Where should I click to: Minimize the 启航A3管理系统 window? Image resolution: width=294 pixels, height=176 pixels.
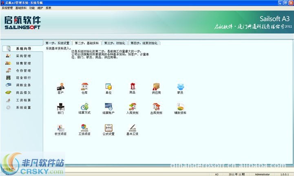click(x=280, y=2)
